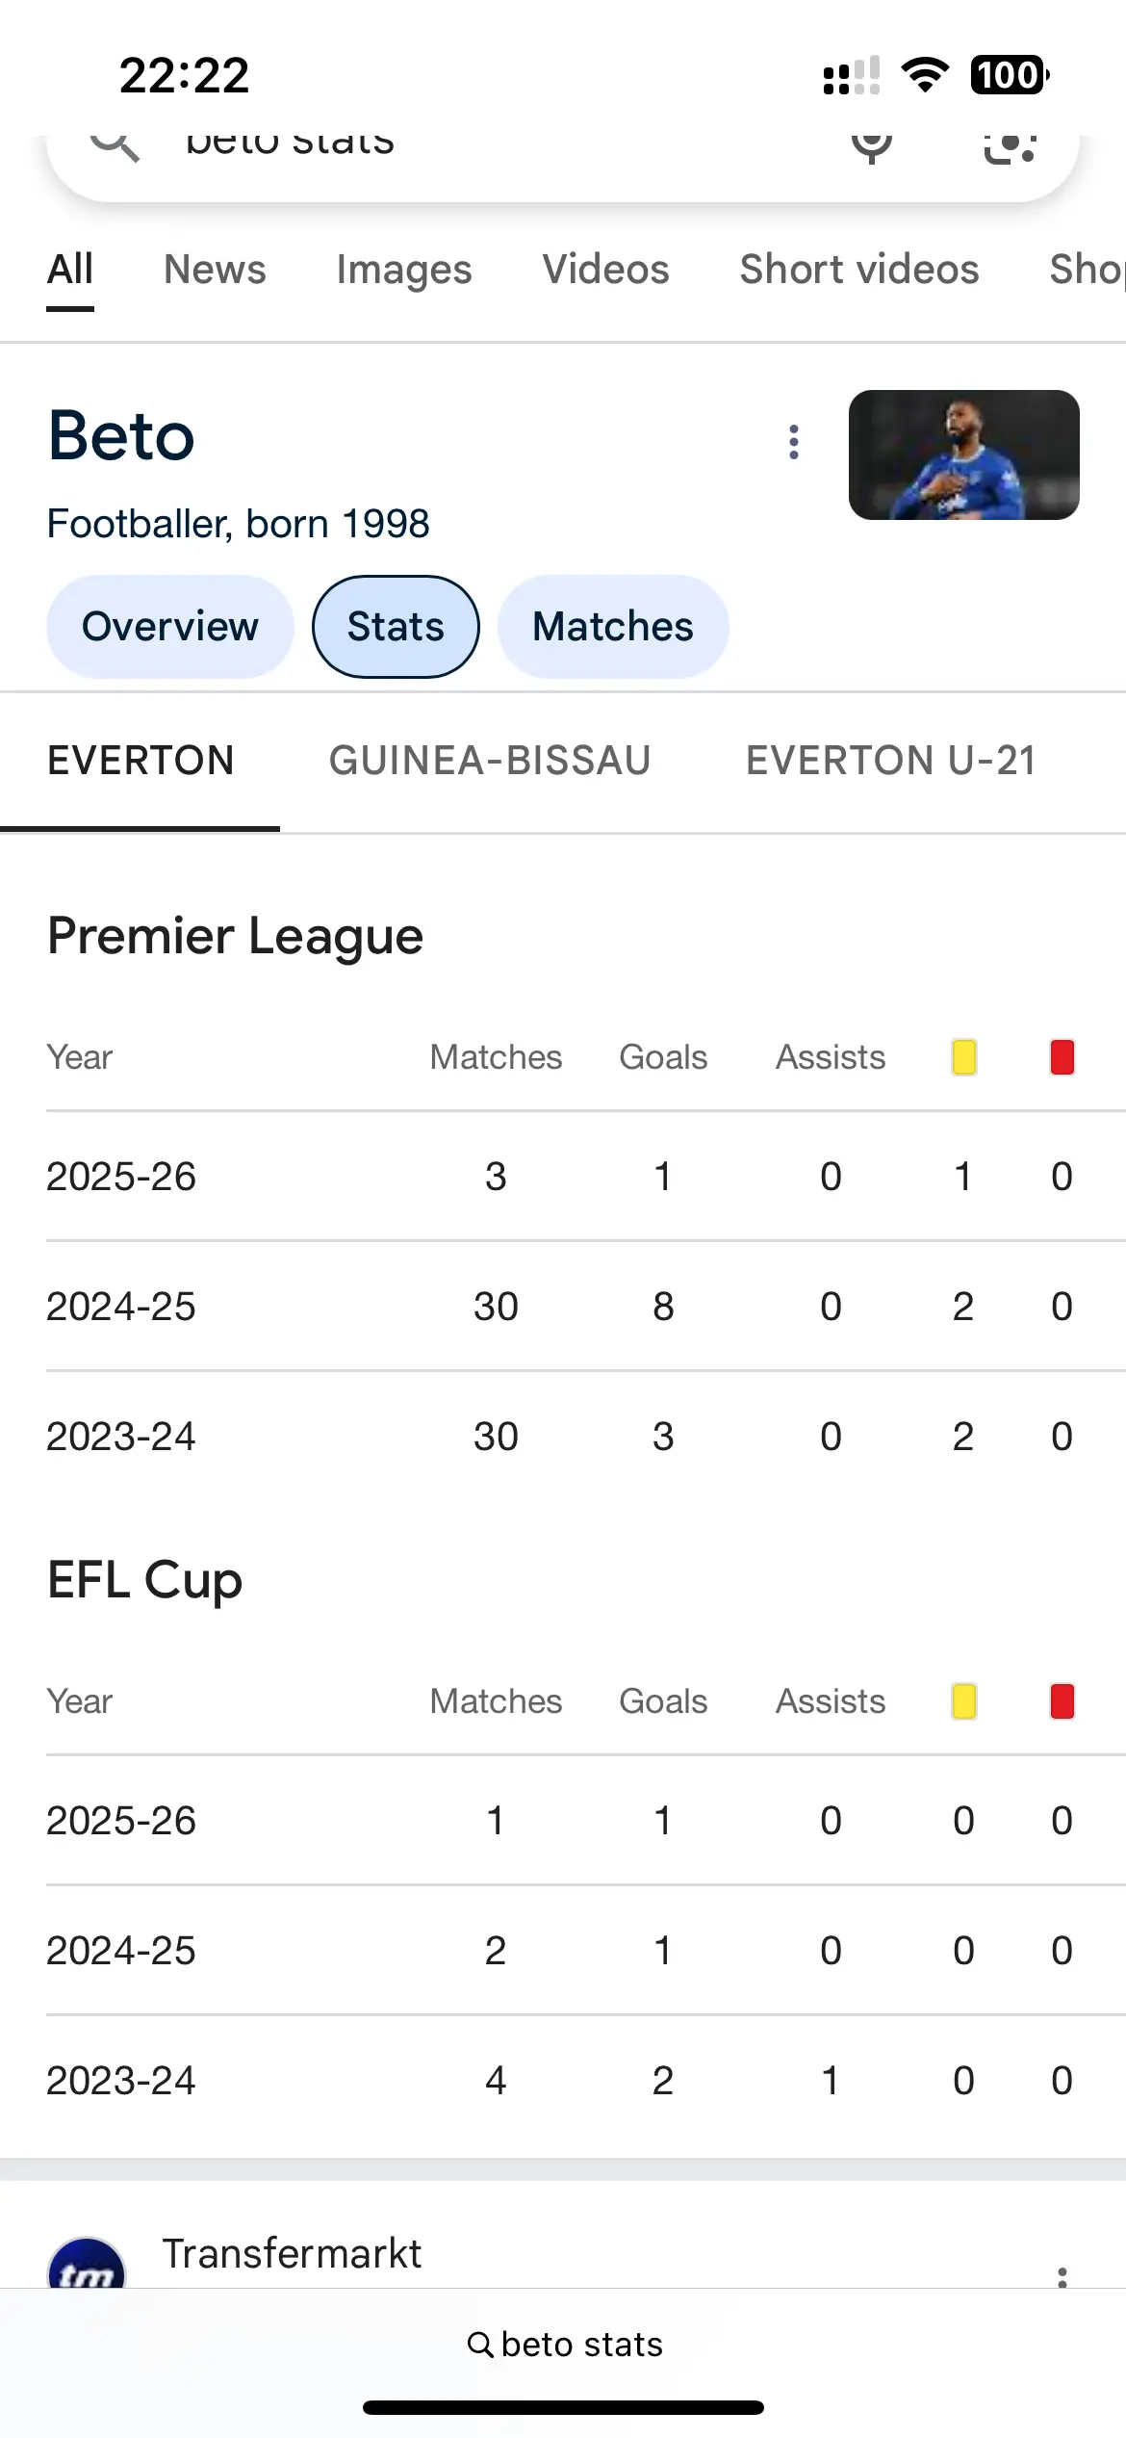This screenshot has height=2438, width=1126.
Task: Open the Images search tab
Action: point(404,270)
